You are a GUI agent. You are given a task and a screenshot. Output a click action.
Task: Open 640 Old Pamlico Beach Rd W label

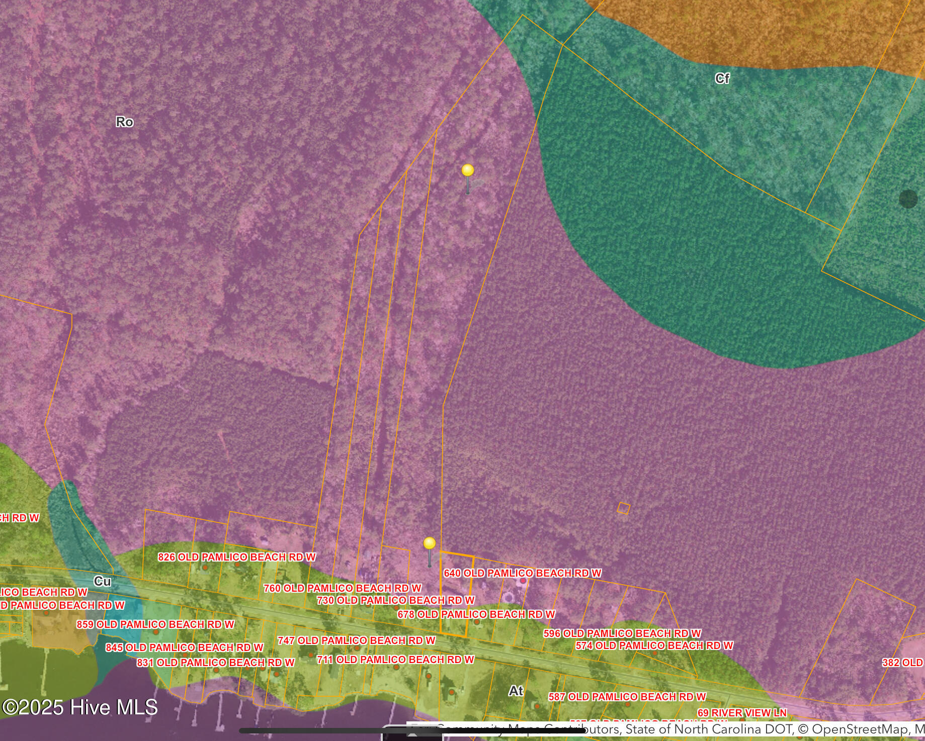click(522, 573)
